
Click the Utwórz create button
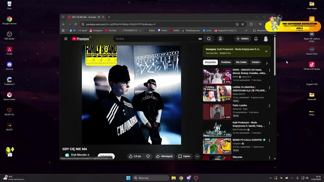[242, 39]
